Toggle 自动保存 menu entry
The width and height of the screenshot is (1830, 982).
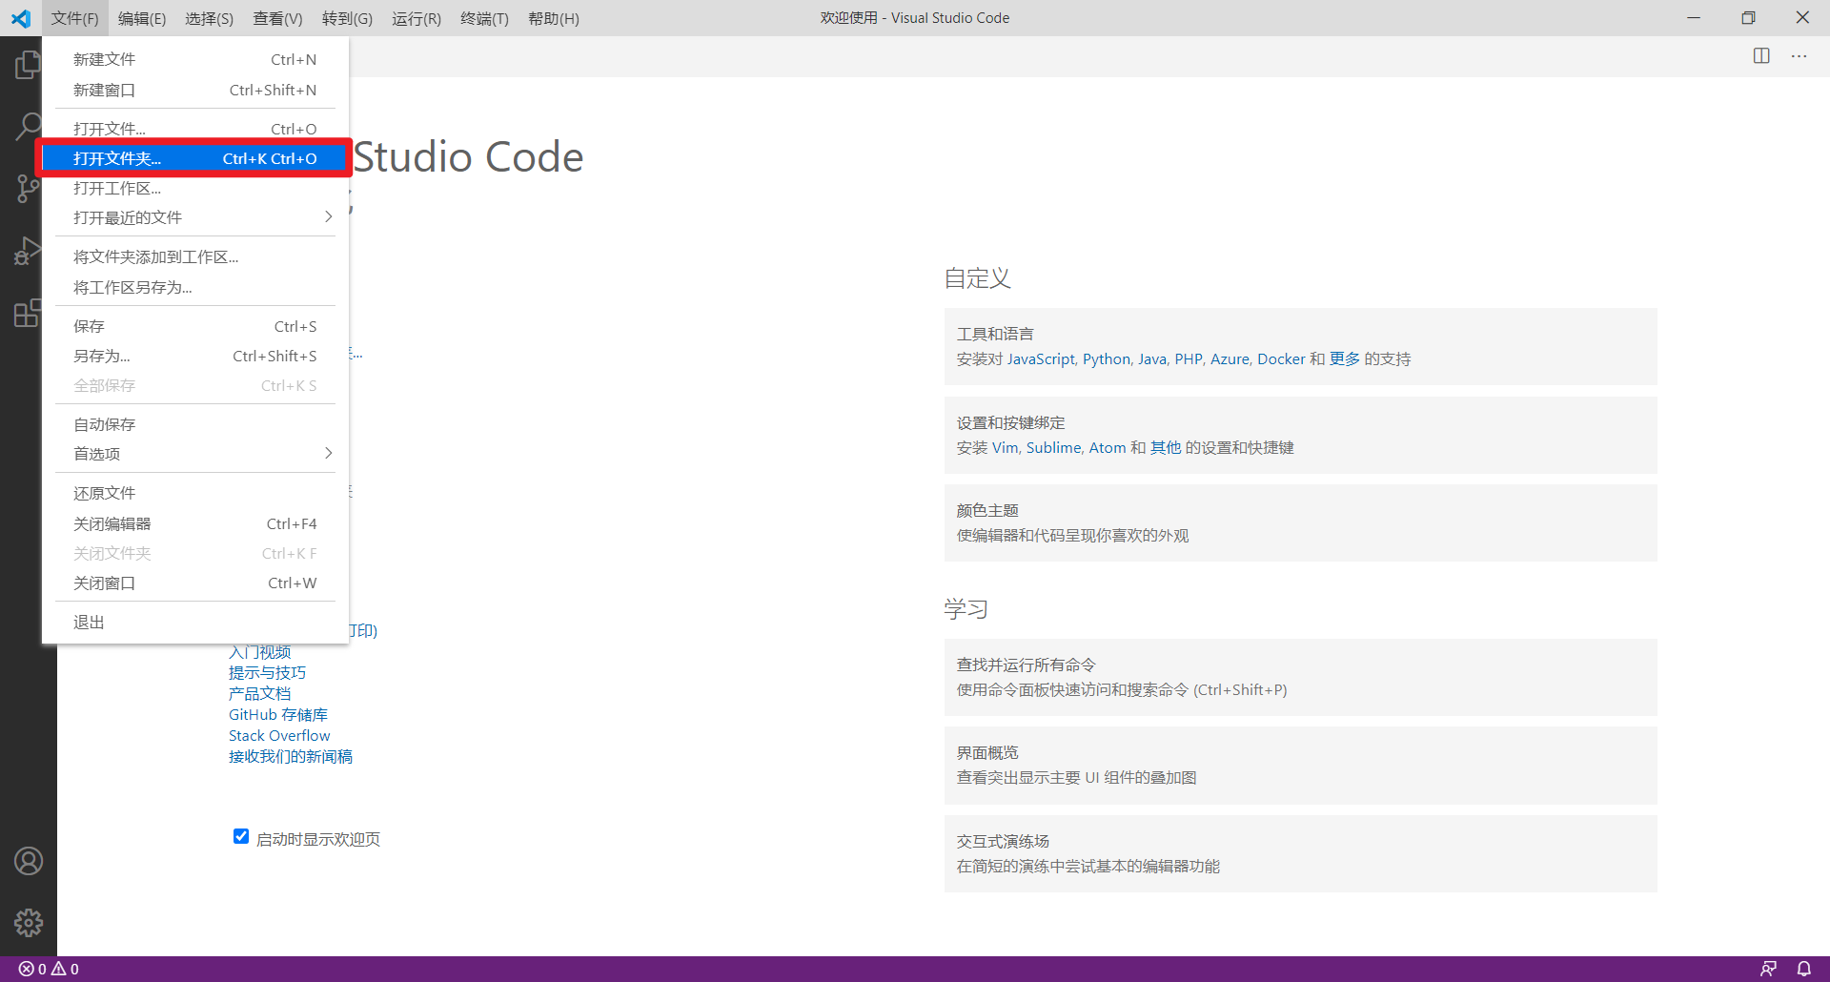(195, 424)
